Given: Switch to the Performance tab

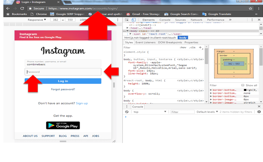Looking at the screenshot, I should [x=216, y=20].
